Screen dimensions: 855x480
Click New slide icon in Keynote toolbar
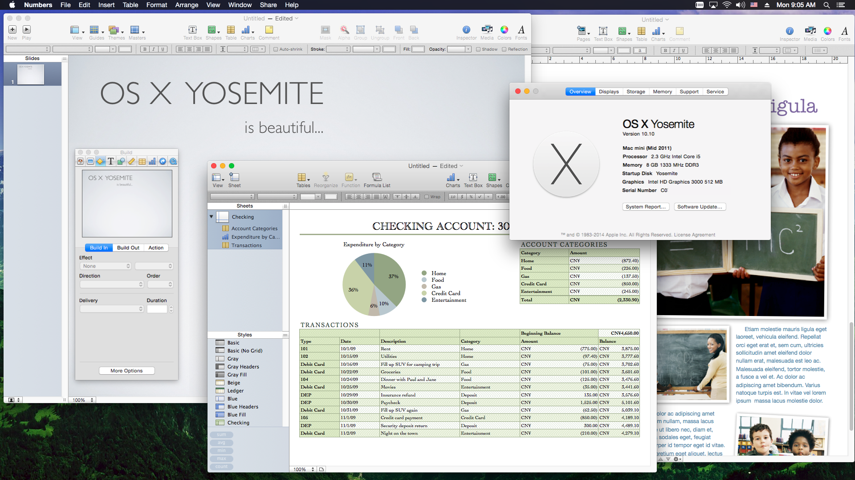pyautogui.click(x=12, y=30)
